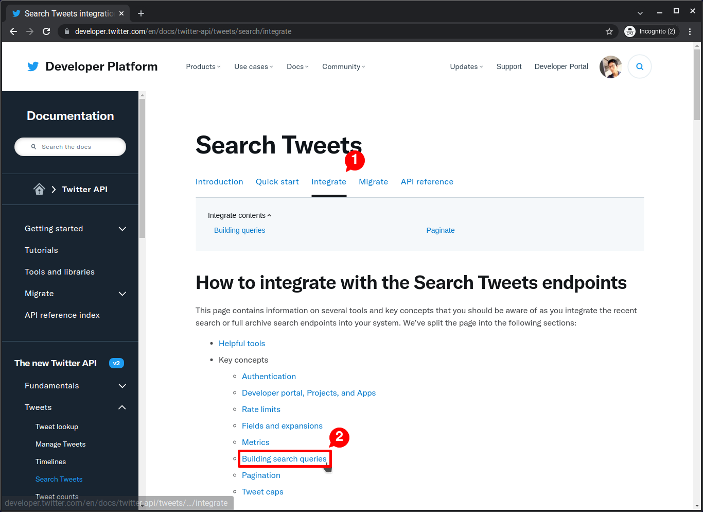Open Chrome three-dot menu
The width and height of the screenshot is (703, 512).
[x=690, y=31]
